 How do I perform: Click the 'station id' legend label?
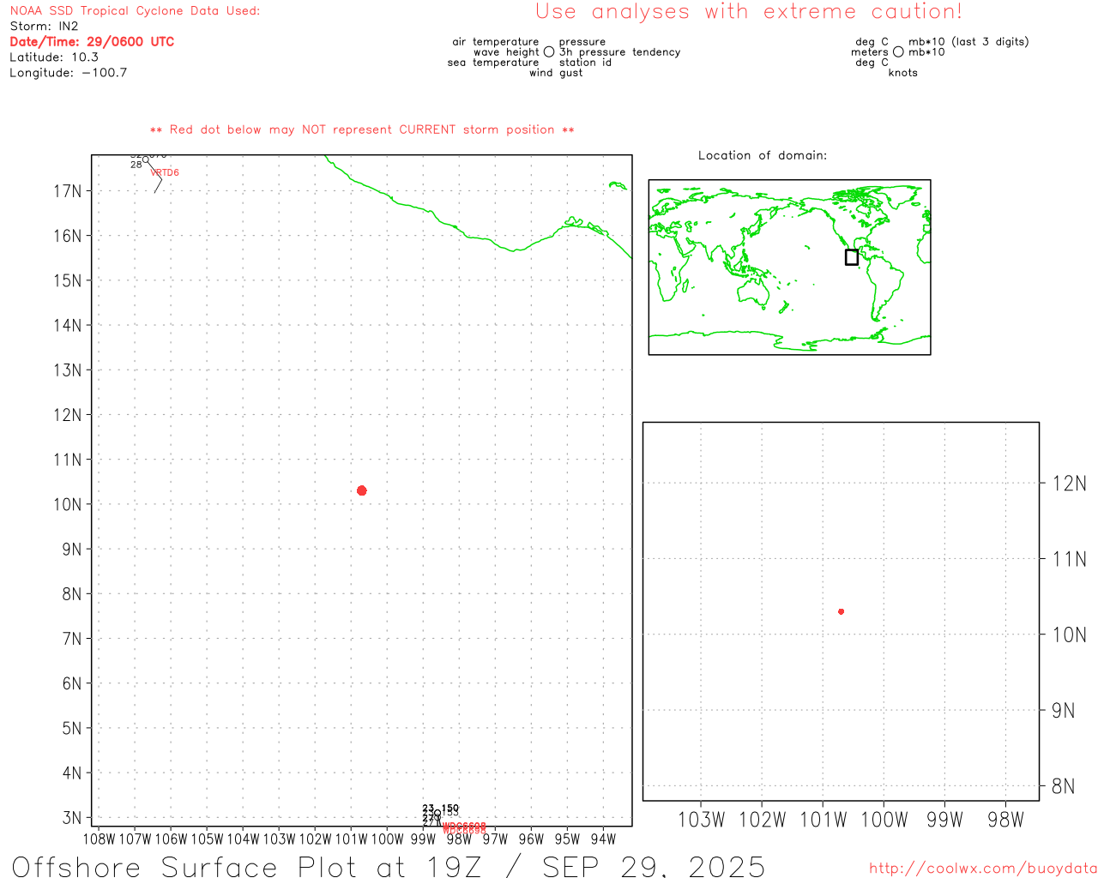click(x=585, y=63)
